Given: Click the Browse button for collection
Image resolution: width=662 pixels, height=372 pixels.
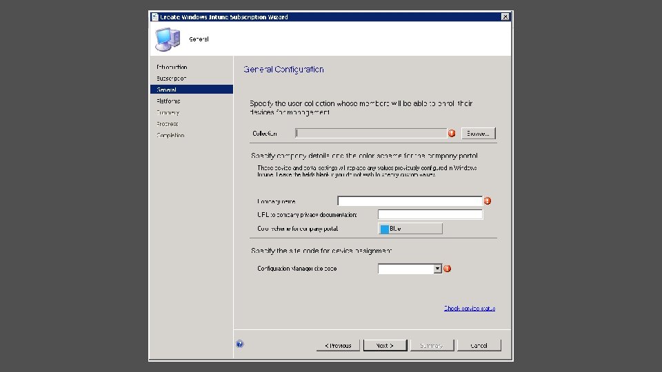Looking at the screenshot, I should pyautogui.click(x=479, y=133).
